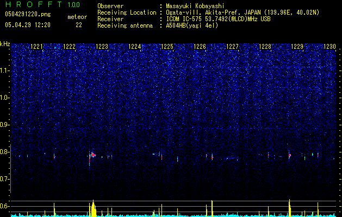
Task: Click the 1229 time axis marker
Action: [x=297, y=47]
